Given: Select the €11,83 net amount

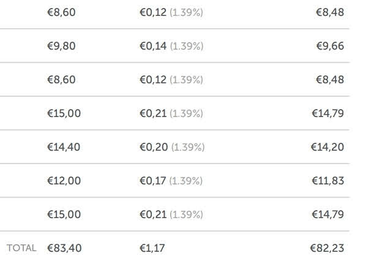Looking at the screenshot, I should (328, 181).
